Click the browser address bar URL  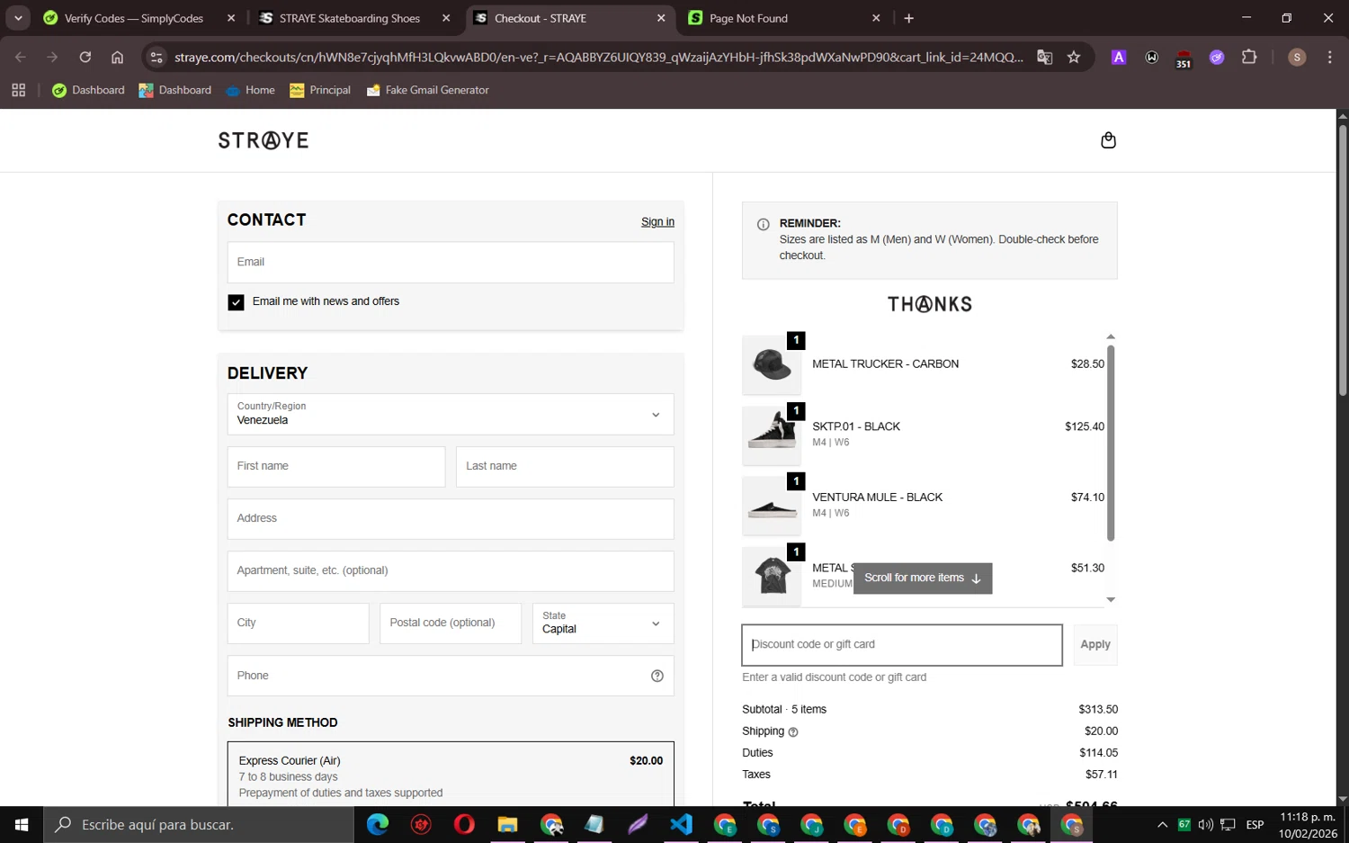(598, 57)
